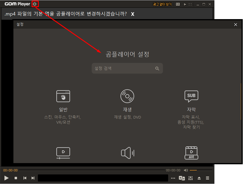Click the settings dialog vertical scrollbar

click(x=241, y=102)
